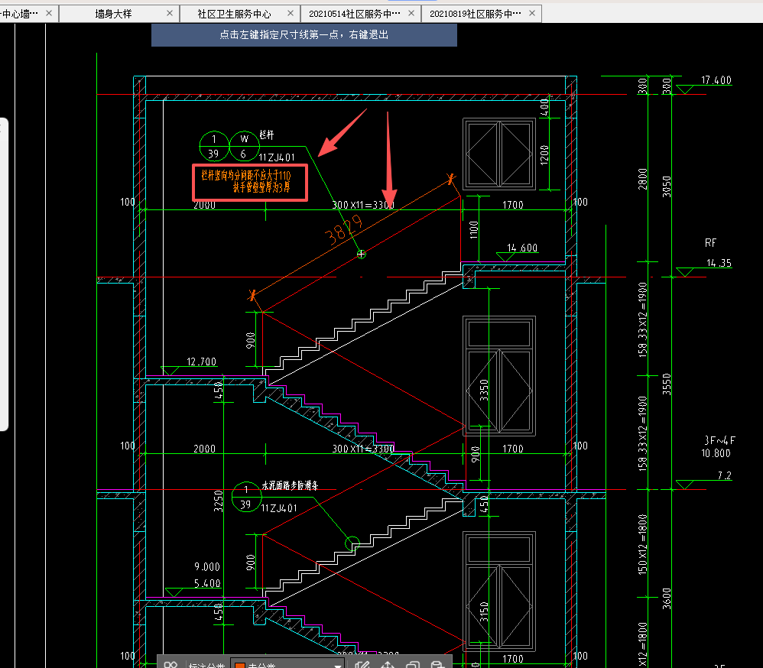
Task: Click the 3550 vertical dimension
Action: click(x=667, y=384)
